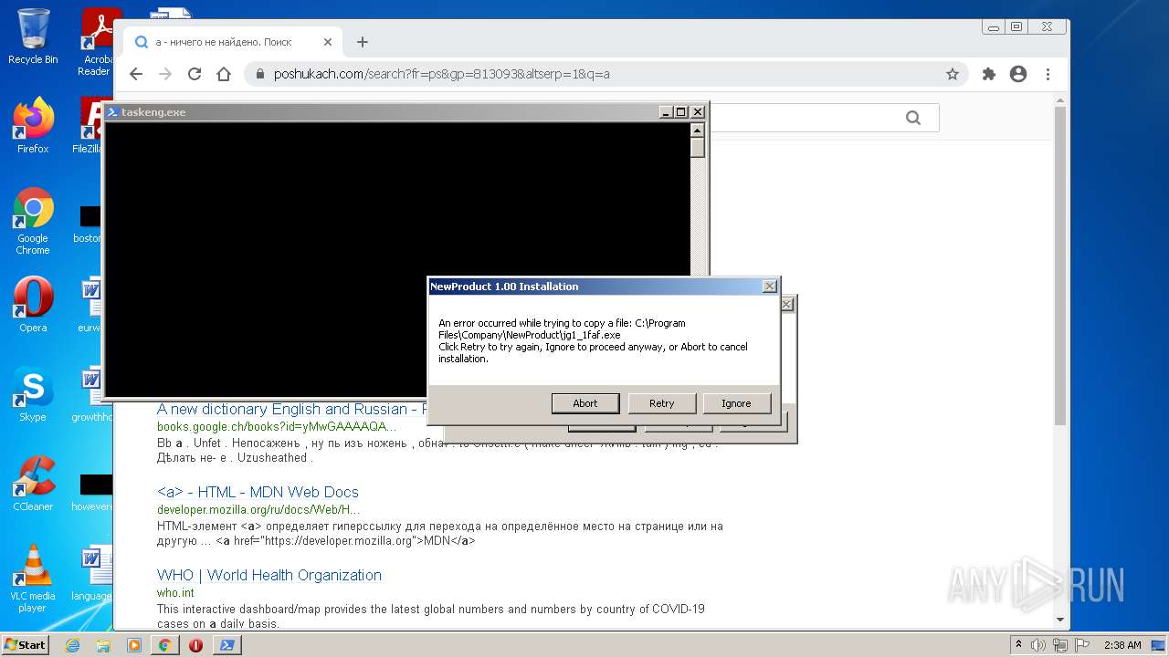Close the poshukach search tab
Viewport: 1169px width, 657px height.
pos(328,42)
